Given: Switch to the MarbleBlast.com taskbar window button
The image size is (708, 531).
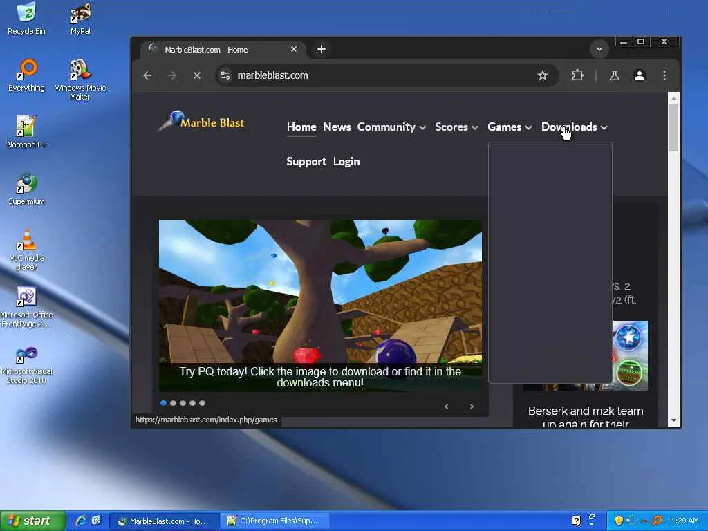Looking at the screenshot, I should [x=164, y=521].
